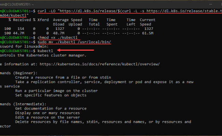Click the 'md64/kubectl"' continuation line
The image size is (222, 136).
[14, 15]
